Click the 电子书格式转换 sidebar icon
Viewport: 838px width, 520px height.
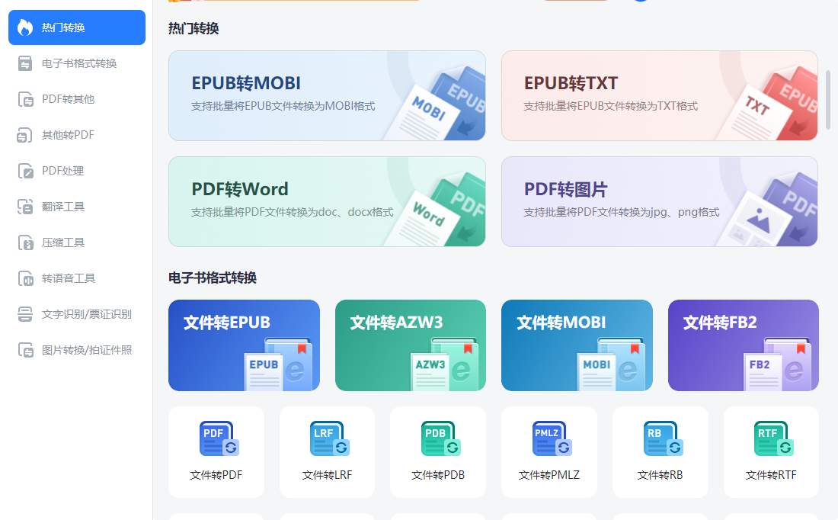(24, 63)
